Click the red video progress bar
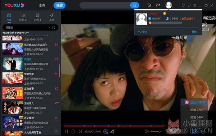This screenshot has height=136, width=216. tap(114, 126)
